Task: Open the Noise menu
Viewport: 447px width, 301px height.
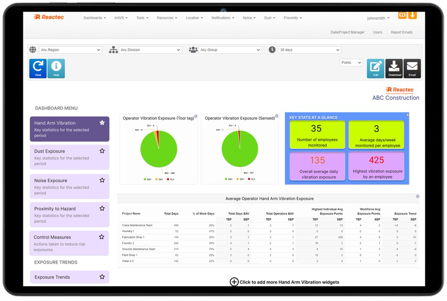Action: point(249,18)
